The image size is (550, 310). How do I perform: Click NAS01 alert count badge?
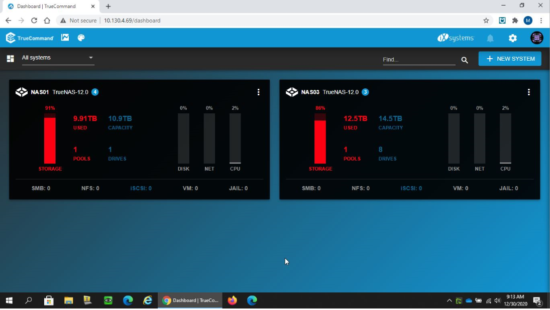coord(95,92)
